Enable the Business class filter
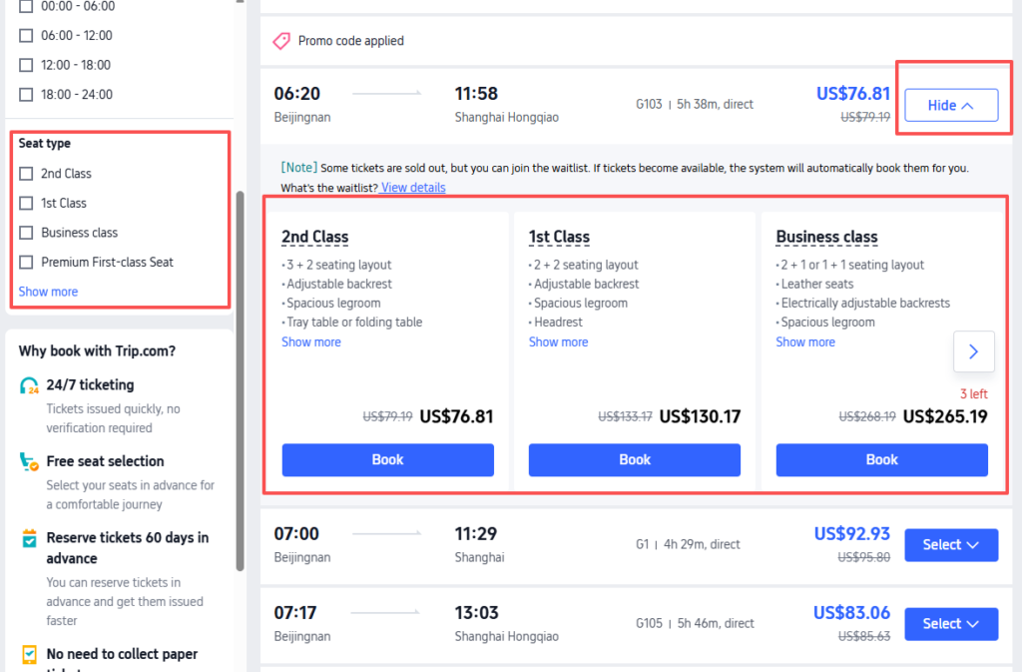1022x672 pixels. 25,232
